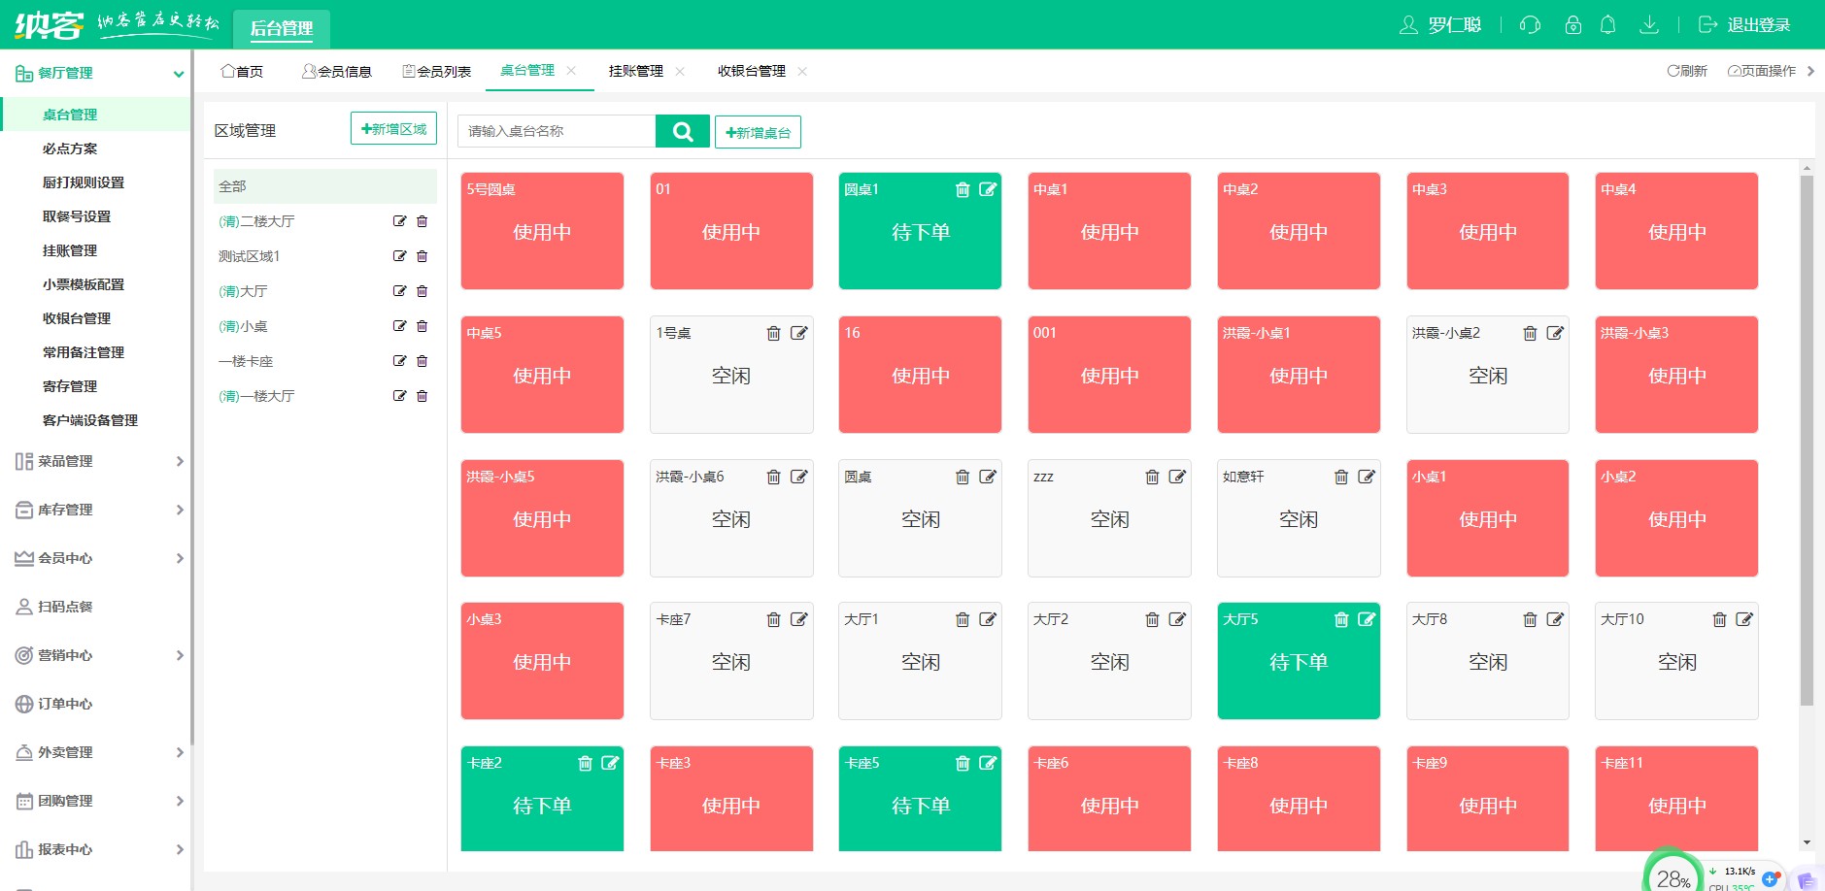
Task: Click the lock screen icon
Action: (x=1572, y=25)
